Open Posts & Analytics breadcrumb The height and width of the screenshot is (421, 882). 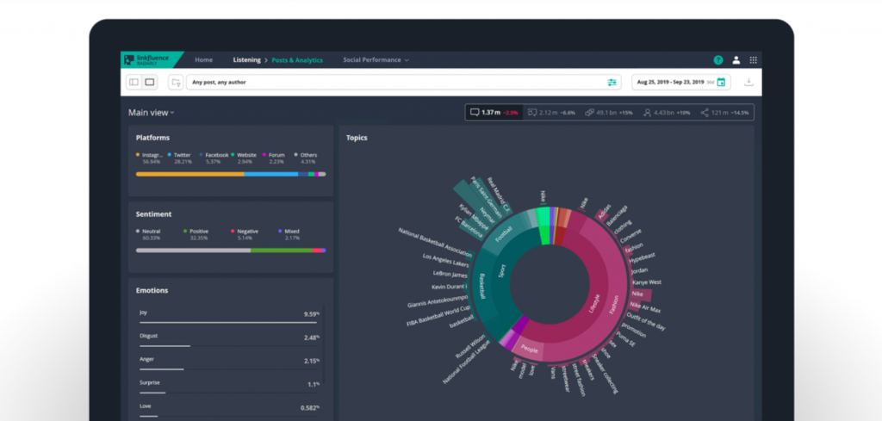coord(297,60)
